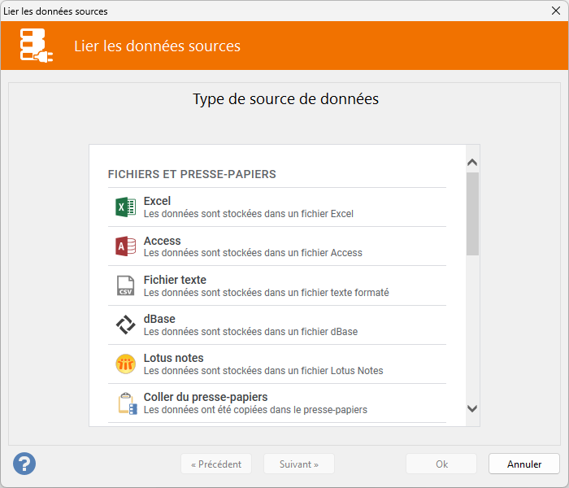Click the scroll up arrow of the list
This screenshot has height=488, width=569.
[x=472, y=162]
